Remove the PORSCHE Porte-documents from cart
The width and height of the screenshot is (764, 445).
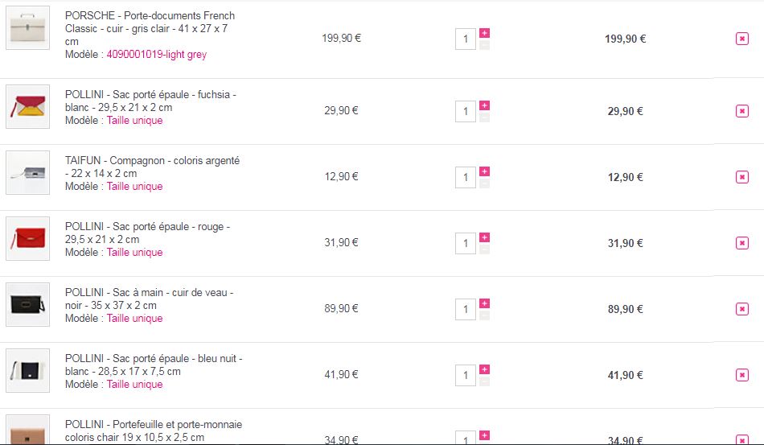tap(741, 39)
